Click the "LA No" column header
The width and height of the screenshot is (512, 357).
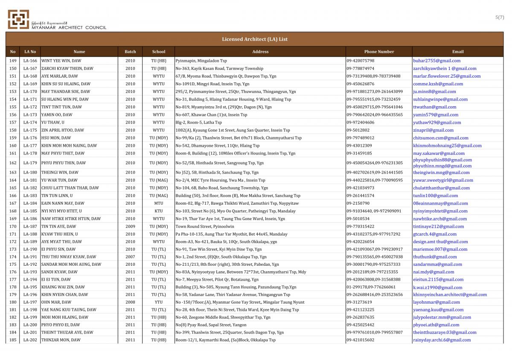[x=30, y=52]
